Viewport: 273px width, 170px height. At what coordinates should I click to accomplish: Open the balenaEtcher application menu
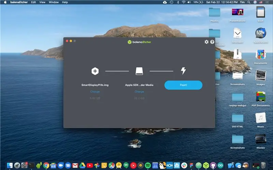pos(19,2)
